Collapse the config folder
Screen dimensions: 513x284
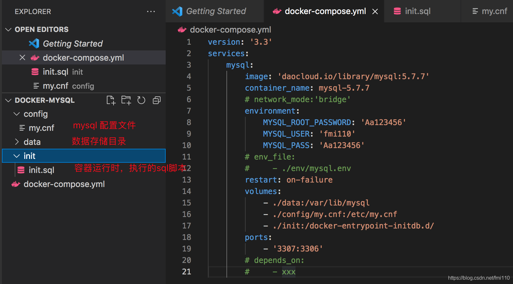(17, 114)
